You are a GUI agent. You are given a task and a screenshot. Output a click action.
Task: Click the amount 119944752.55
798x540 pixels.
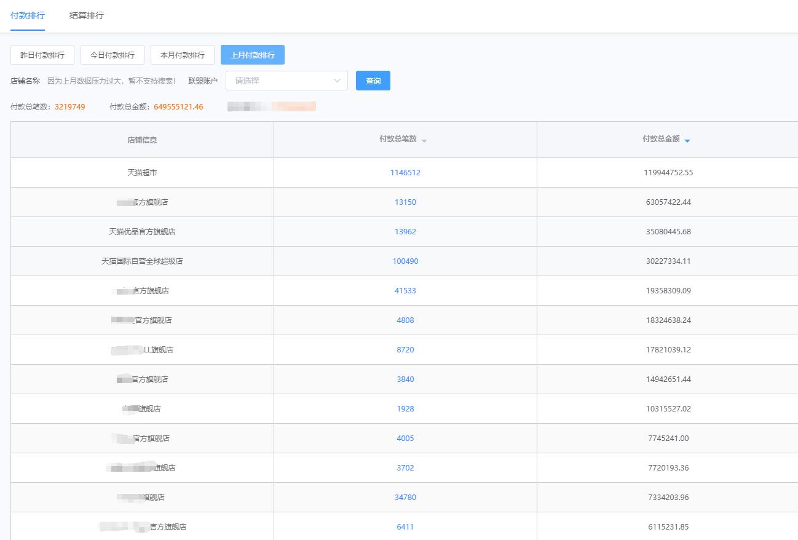[x=668, y=173]
